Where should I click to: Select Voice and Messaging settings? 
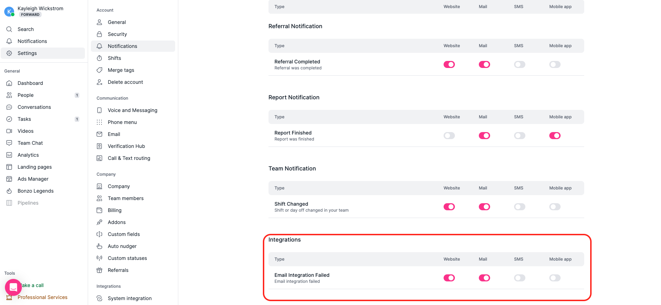[x=132, y=110]
